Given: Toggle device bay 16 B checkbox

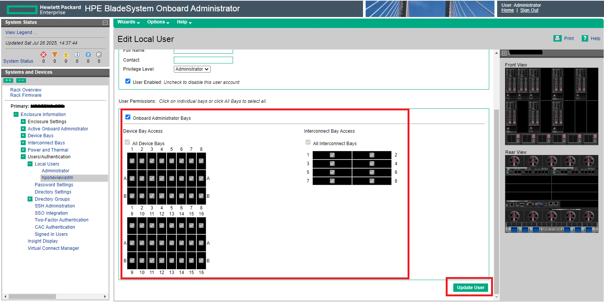Looking at the screenshot, I should 201,260.
